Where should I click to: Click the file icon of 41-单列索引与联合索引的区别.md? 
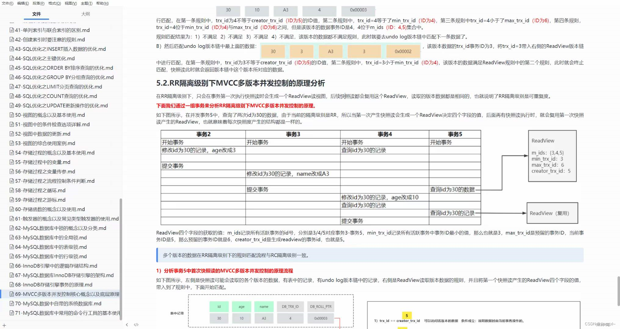pos(12,30)
